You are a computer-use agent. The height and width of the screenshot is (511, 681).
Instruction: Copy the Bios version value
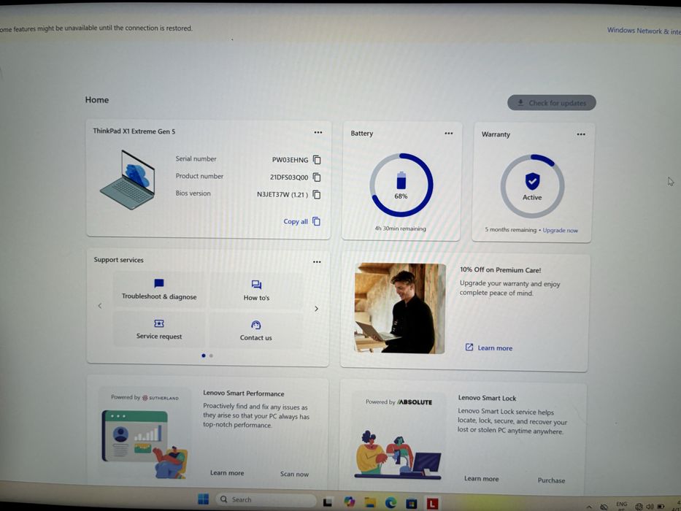[x=317, y=195]
